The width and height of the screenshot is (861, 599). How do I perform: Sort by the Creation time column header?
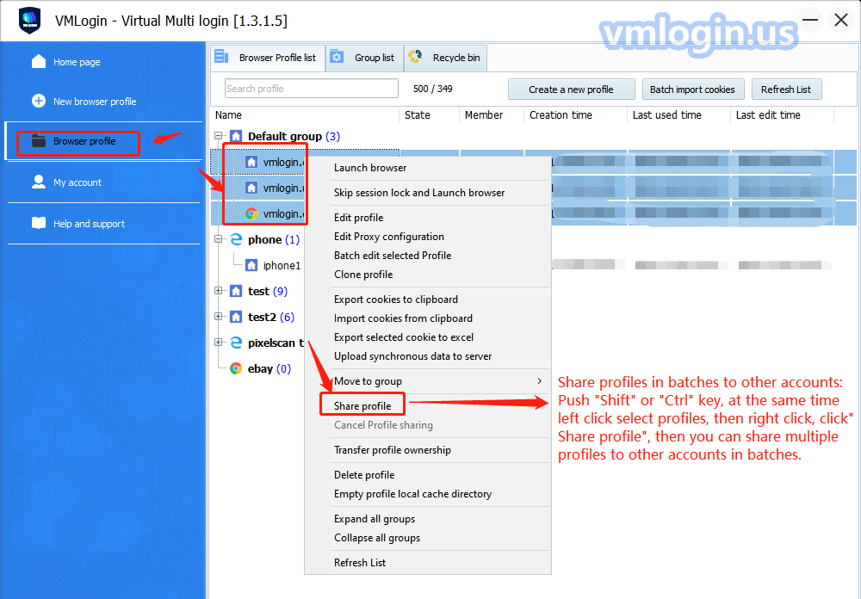(561, 115)
